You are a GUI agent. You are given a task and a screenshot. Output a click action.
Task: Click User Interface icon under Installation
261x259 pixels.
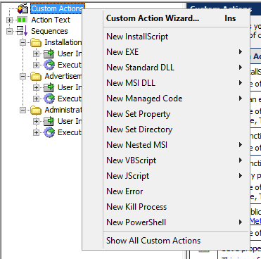tap(49, 53)
